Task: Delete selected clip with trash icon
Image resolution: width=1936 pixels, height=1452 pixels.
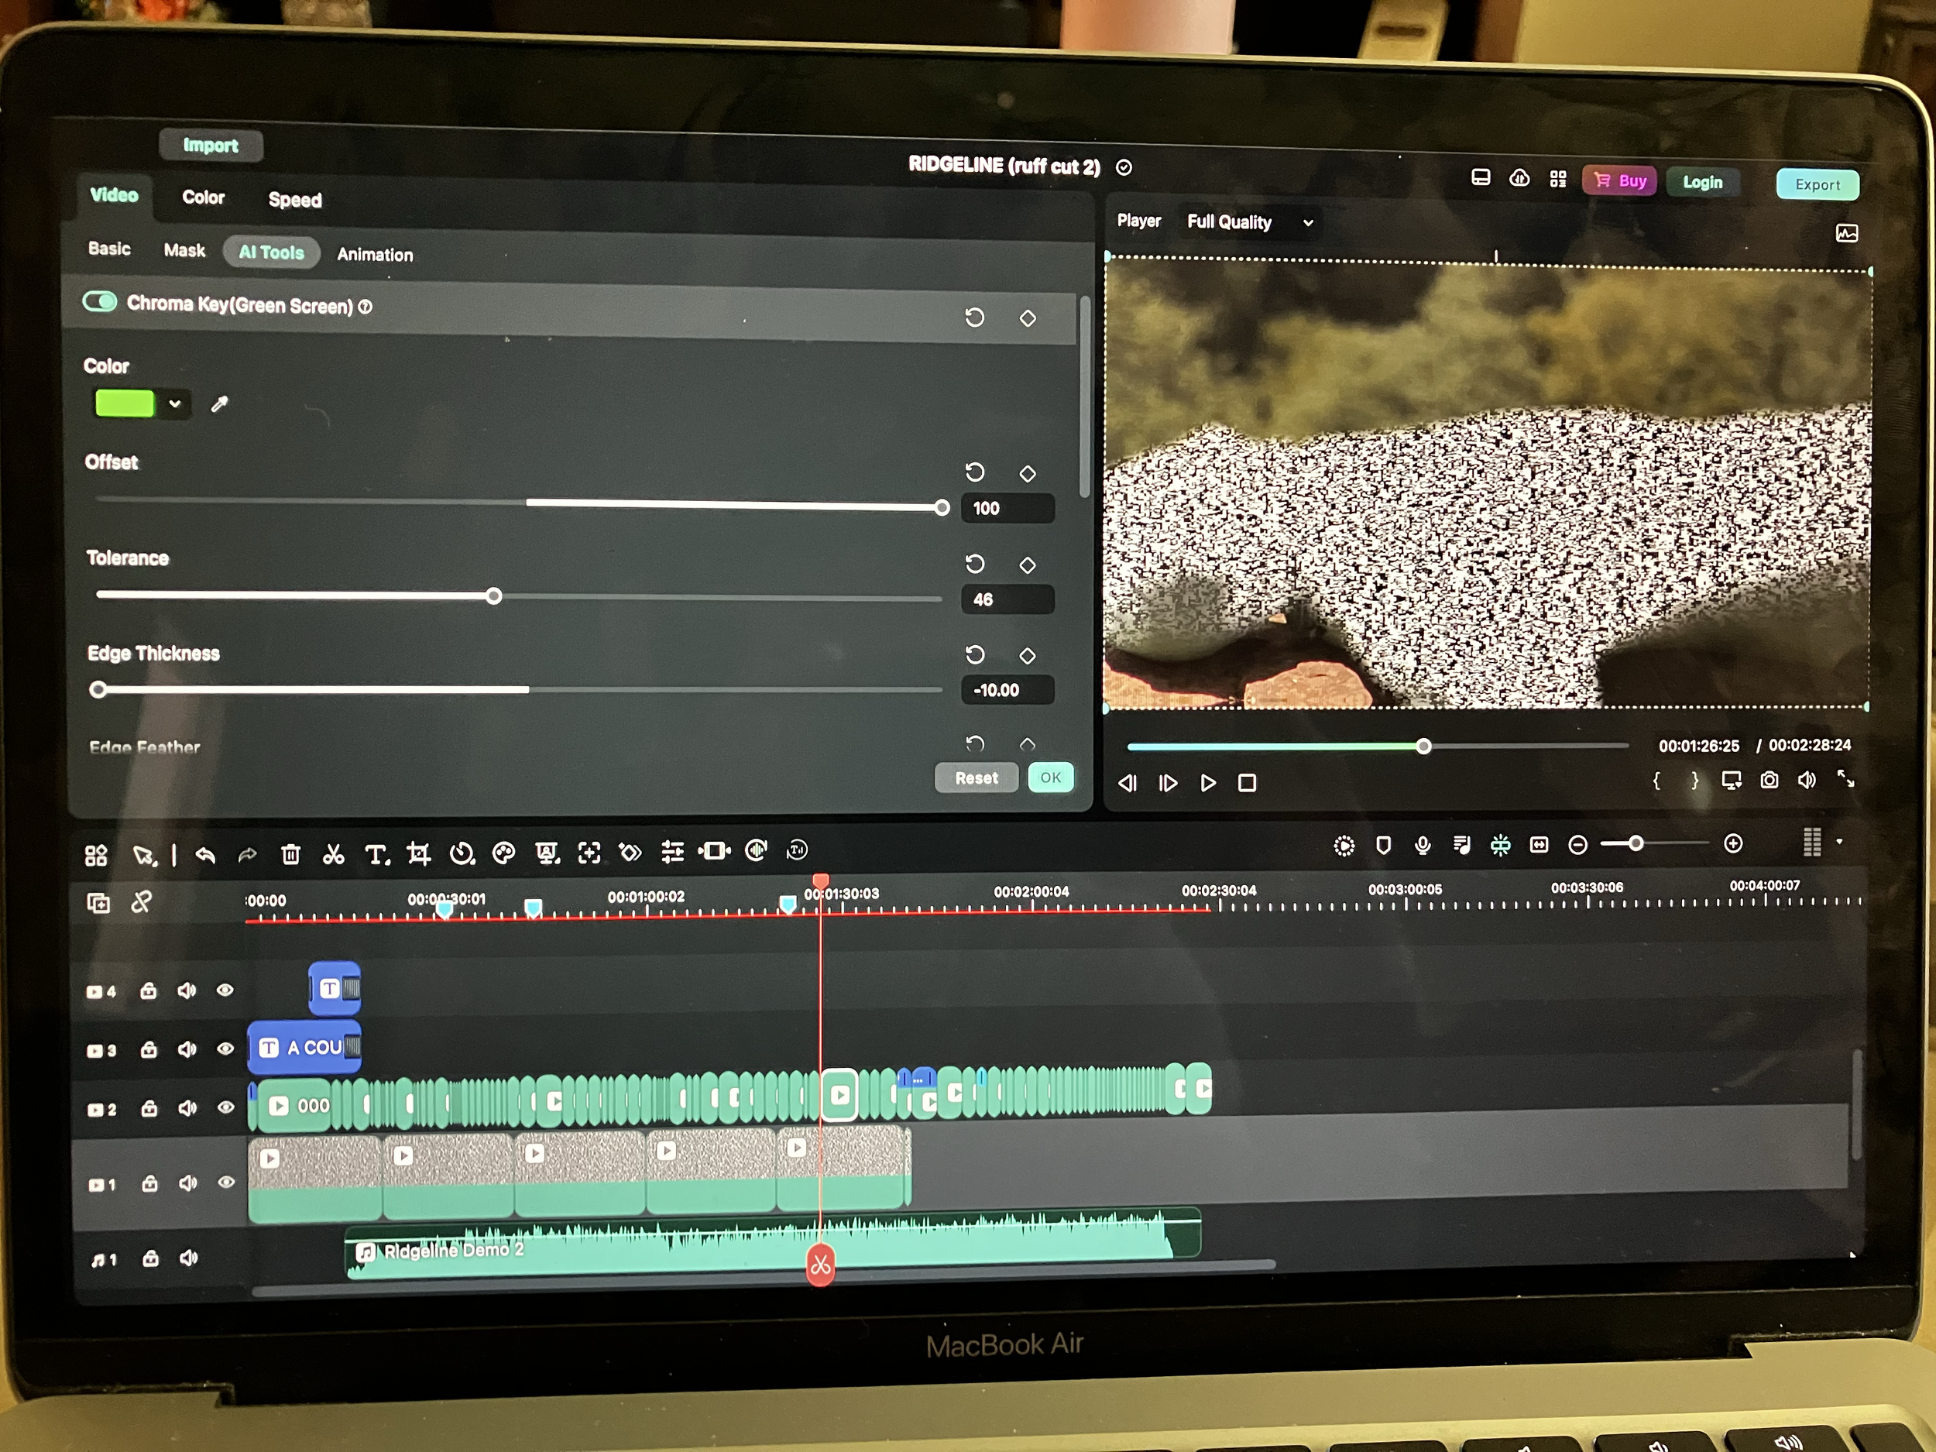Action: 290,854
